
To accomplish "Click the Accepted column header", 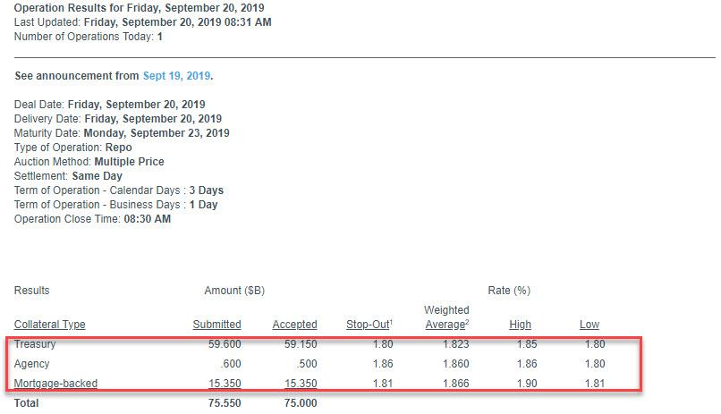I will pyautogui.click(x=294, y=325).
